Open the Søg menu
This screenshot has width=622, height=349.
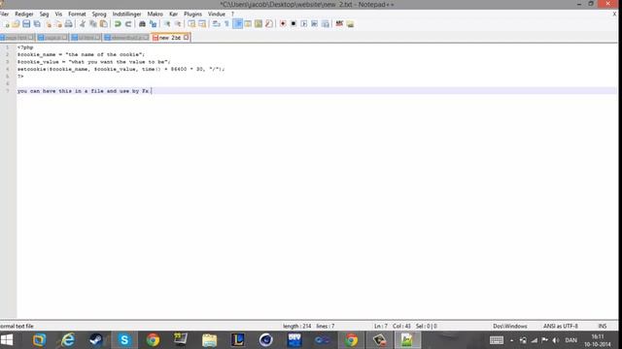44,14
